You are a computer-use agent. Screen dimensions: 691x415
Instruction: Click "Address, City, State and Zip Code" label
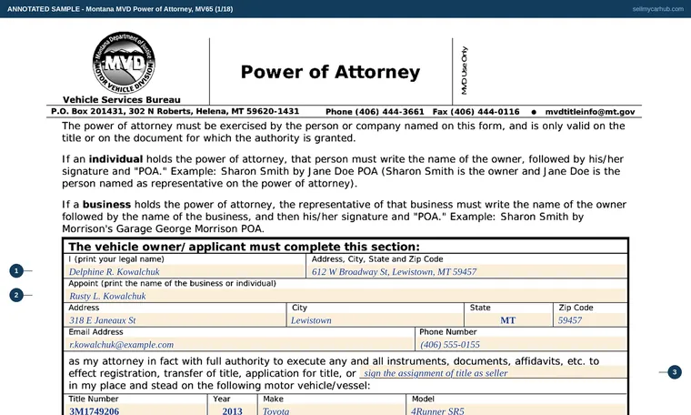(377, 259)
